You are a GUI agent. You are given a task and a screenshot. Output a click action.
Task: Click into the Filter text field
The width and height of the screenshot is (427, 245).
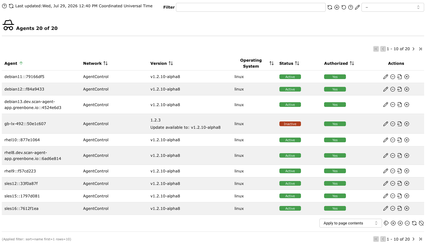(251, 7)
